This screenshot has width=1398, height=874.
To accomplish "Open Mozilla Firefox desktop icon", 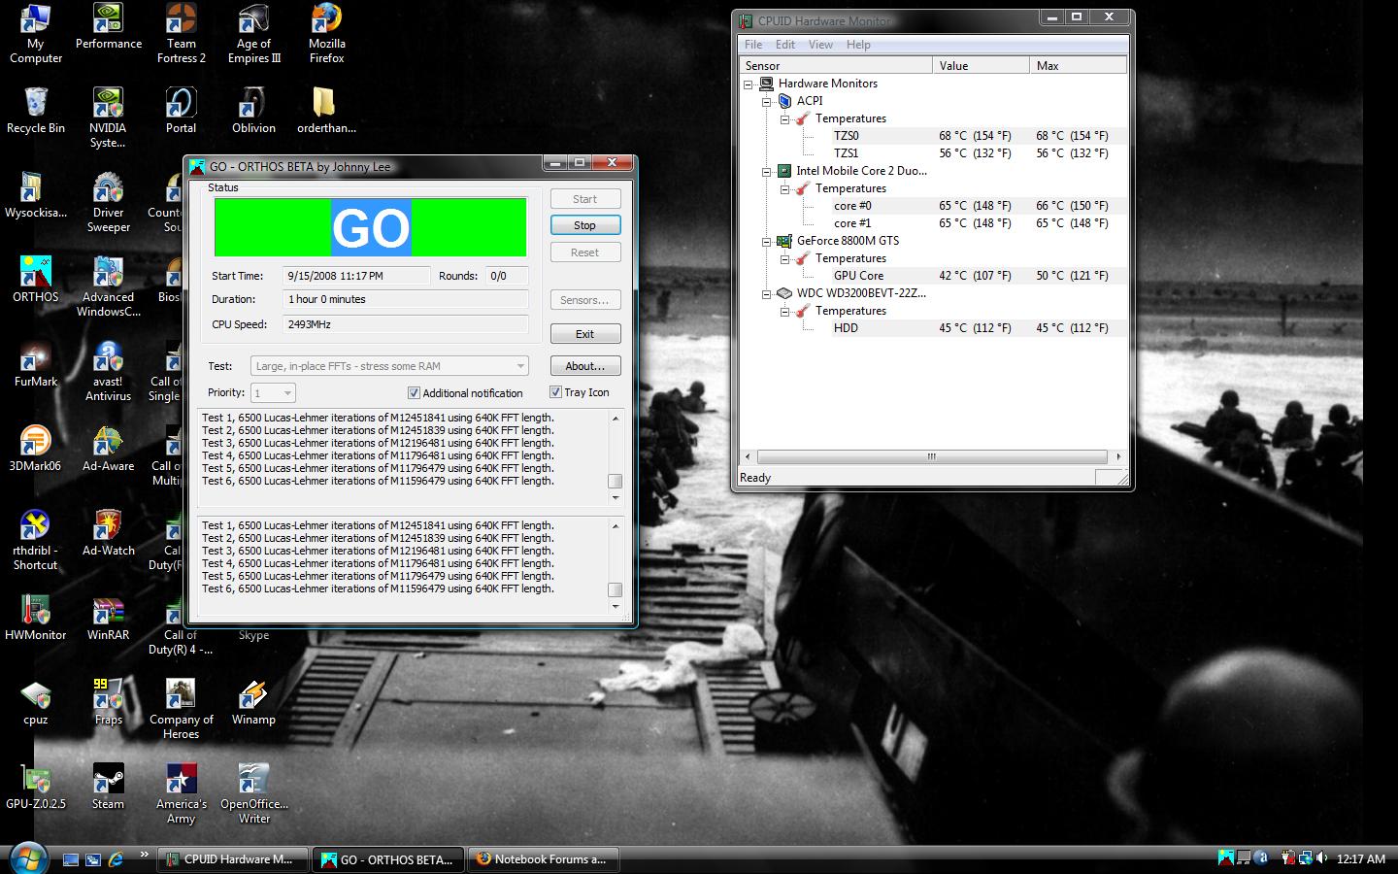I will (326, 34).
